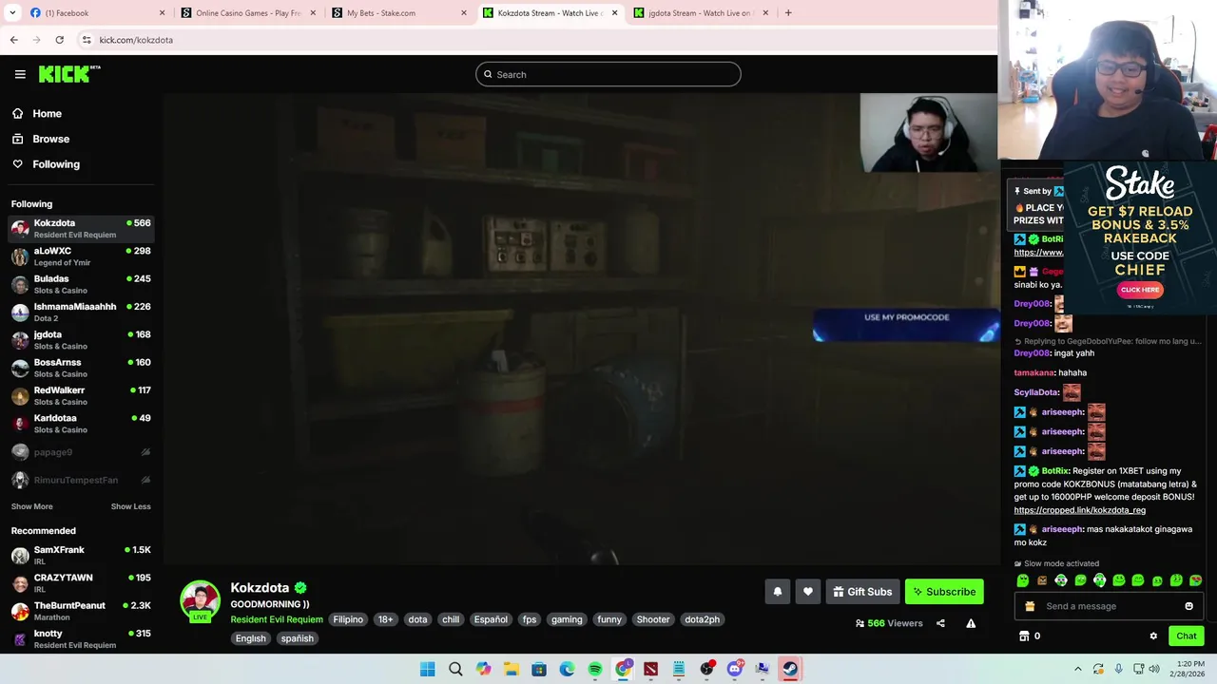Collapse following list with Show Less
Viewport: 1217px width, 684px height.
(130, 506)
